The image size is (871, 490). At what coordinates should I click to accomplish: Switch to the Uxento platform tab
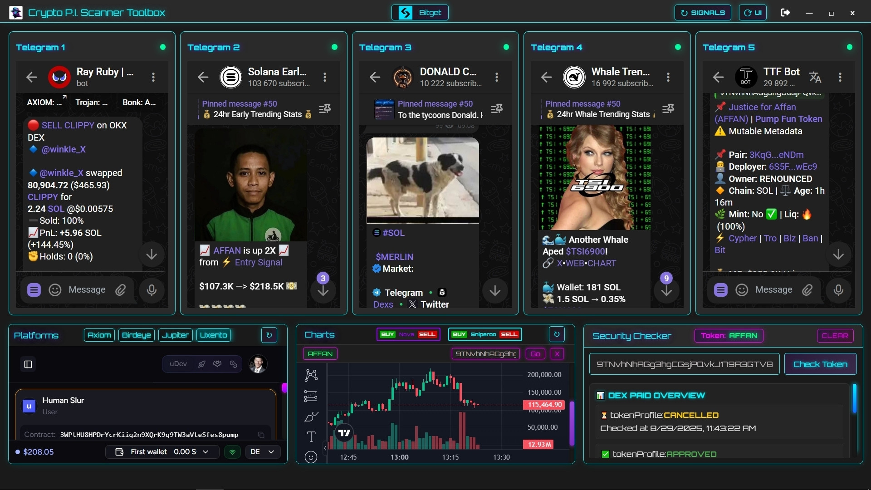click(214, 335)
